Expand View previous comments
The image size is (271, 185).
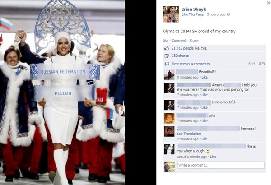pyautogui.click(x=191, y=64)
